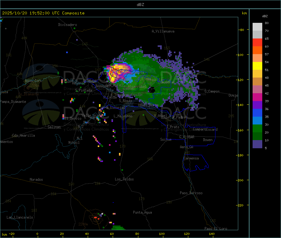The height and width of the screenshot is (238, 281).
Task: Select the 'Salinas' map label
Action: pyautogui.click(x=54, y=127)
